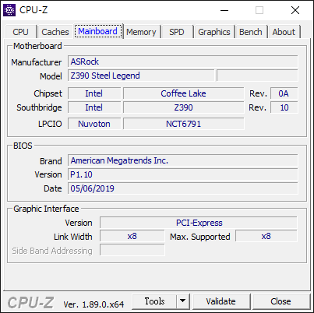Click the Close button at bottom
This screenshot has height=313, width=314.
pos(280,301)
